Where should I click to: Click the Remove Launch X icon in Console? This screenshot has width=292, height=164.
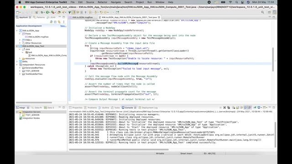(x=224, y=108)
